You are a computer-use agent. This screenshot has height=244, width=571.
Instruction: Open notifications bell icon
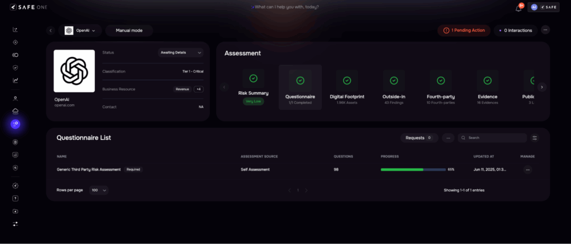(x=519, y=8)
